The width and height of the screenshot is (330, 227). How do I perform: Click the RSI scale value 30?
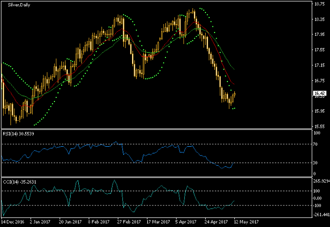315,163
